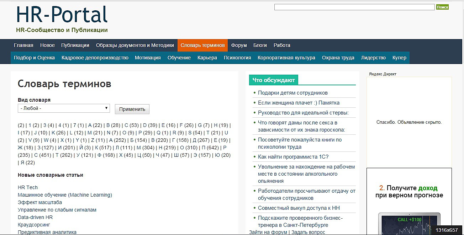Click the HR-Portal site logo
This screenshot has width=464, height=235.
pyautogui.click(x=62, y=15)
